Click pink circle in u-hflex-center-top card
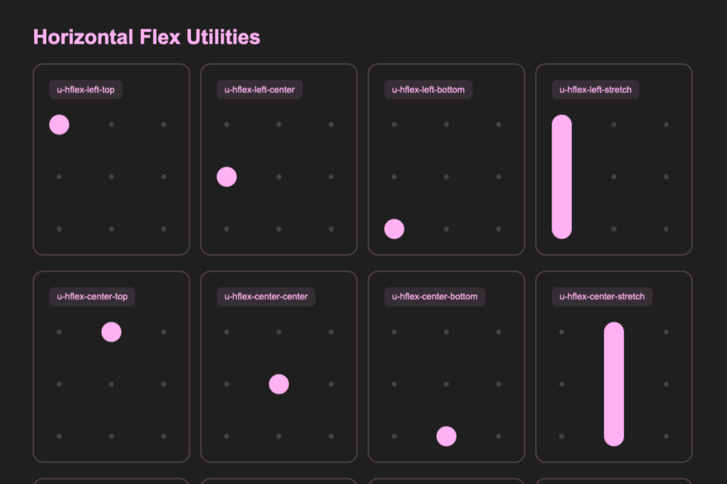 coord(111,332)
